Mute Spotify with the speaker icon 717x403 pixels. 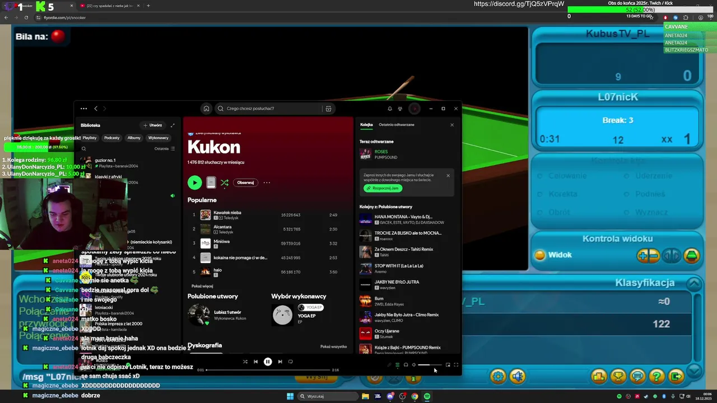coord(414,365)
